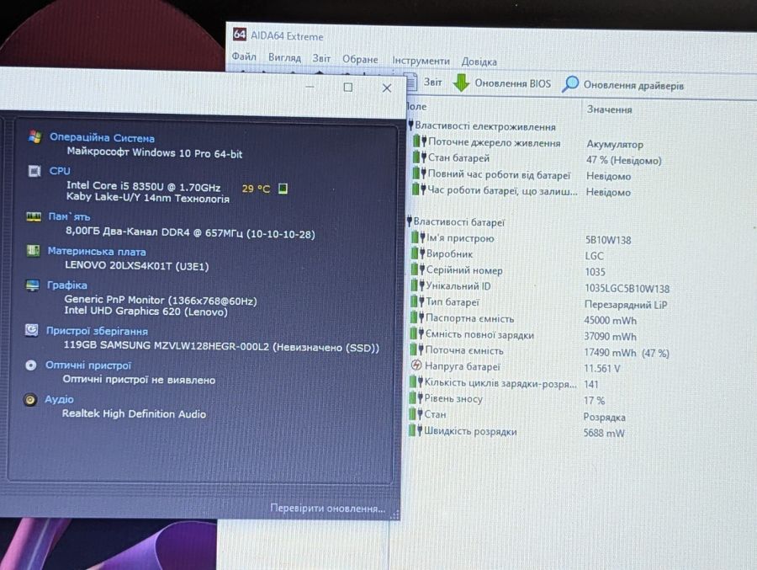Screen dimensions: 757x570
Task: Open the Вигляд menu in AIDA64
Action: pyautogui.click(x=284, y=57)
